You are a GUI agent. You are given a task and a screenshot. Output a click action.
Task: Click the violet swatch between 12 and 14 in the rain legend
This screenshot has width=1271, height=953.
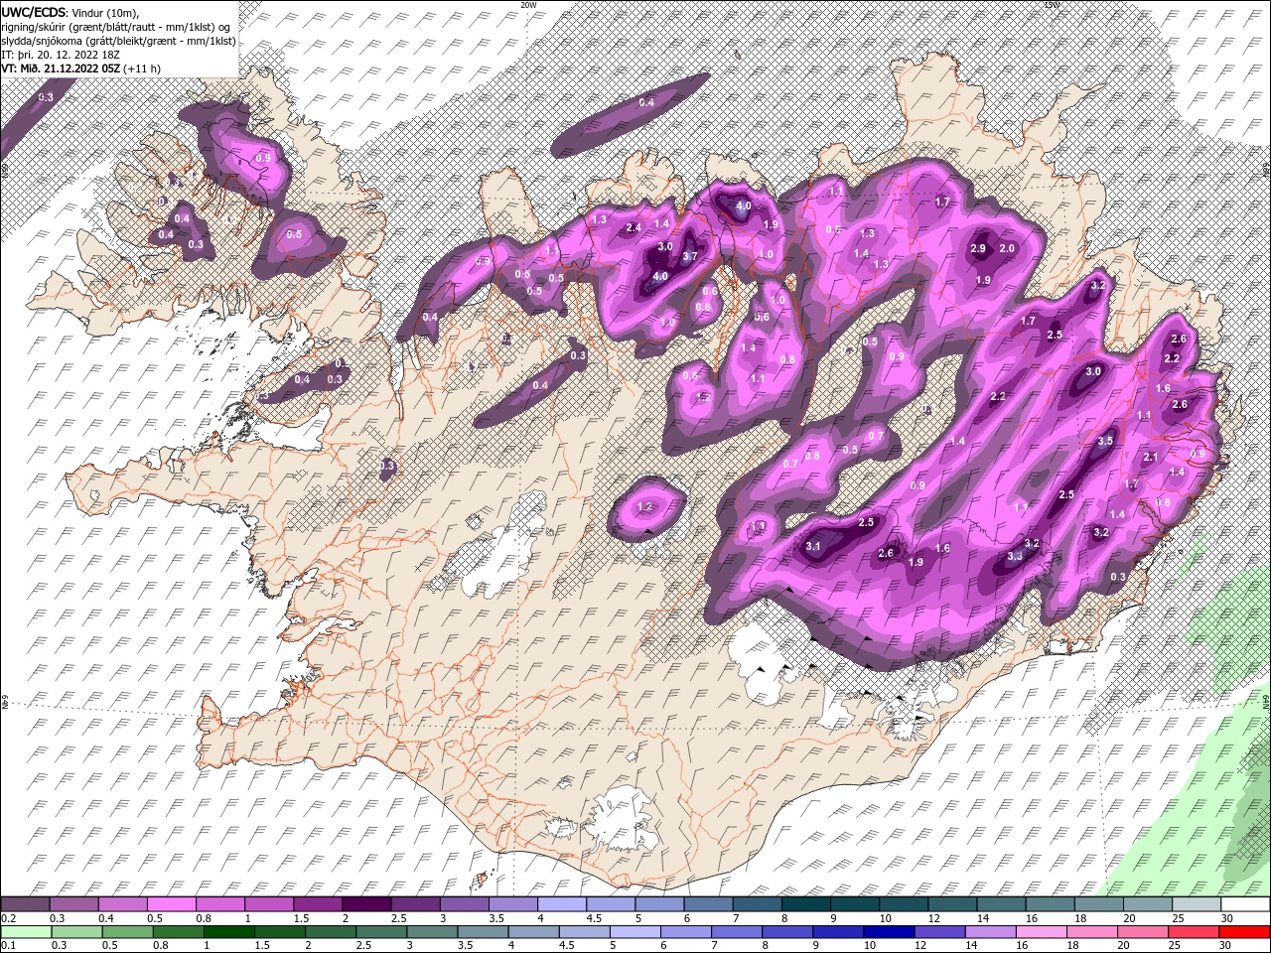[939, 931]
